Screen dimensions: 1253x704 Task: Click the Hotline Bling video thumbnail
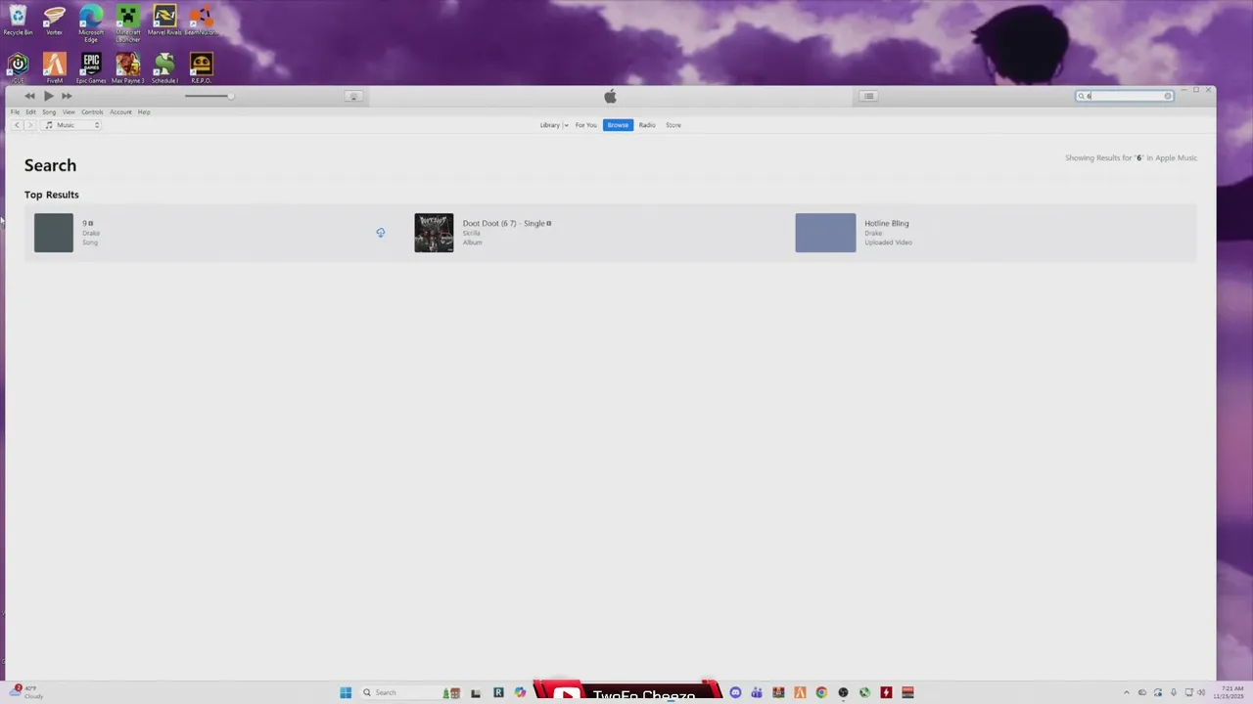(x=825, y=233)
